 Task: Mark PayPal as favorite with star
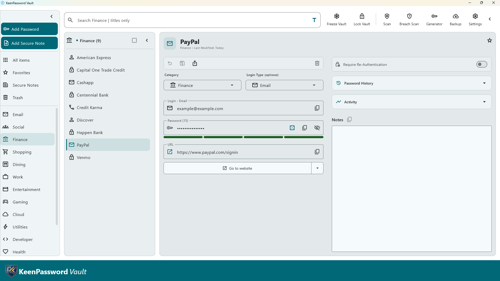pos(490,40)
